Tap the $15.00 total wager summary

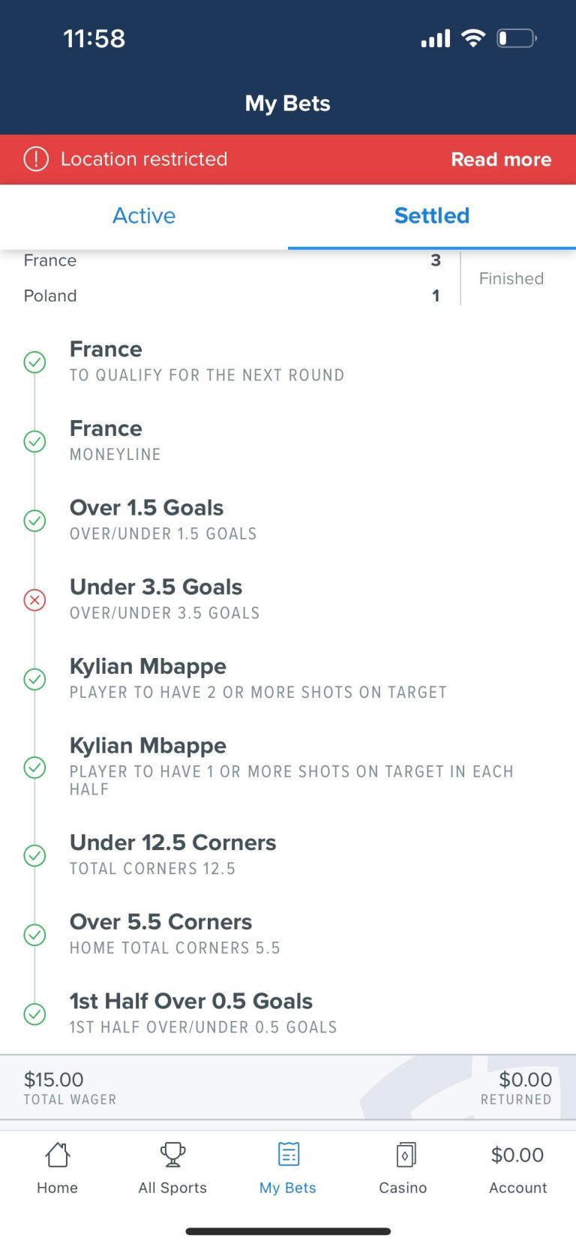tap(70, 1088)
